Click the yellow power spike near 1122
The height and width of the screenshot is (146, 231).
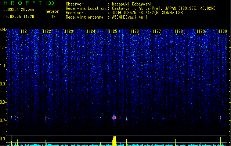coord(46,142)
